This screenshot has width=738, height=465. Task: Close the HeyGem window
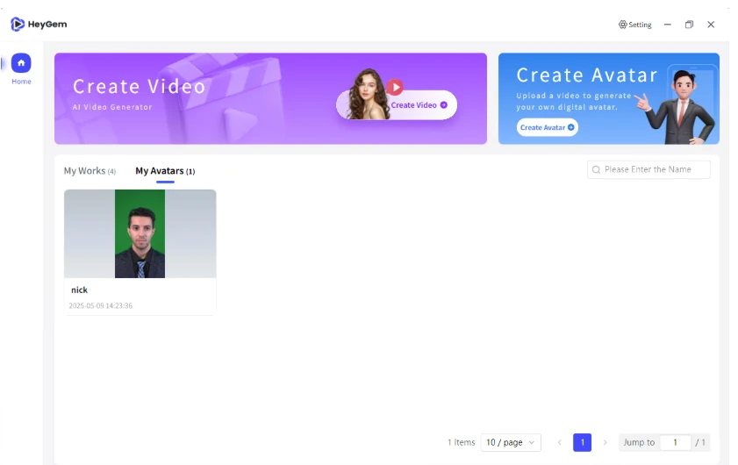click(711, 25)
